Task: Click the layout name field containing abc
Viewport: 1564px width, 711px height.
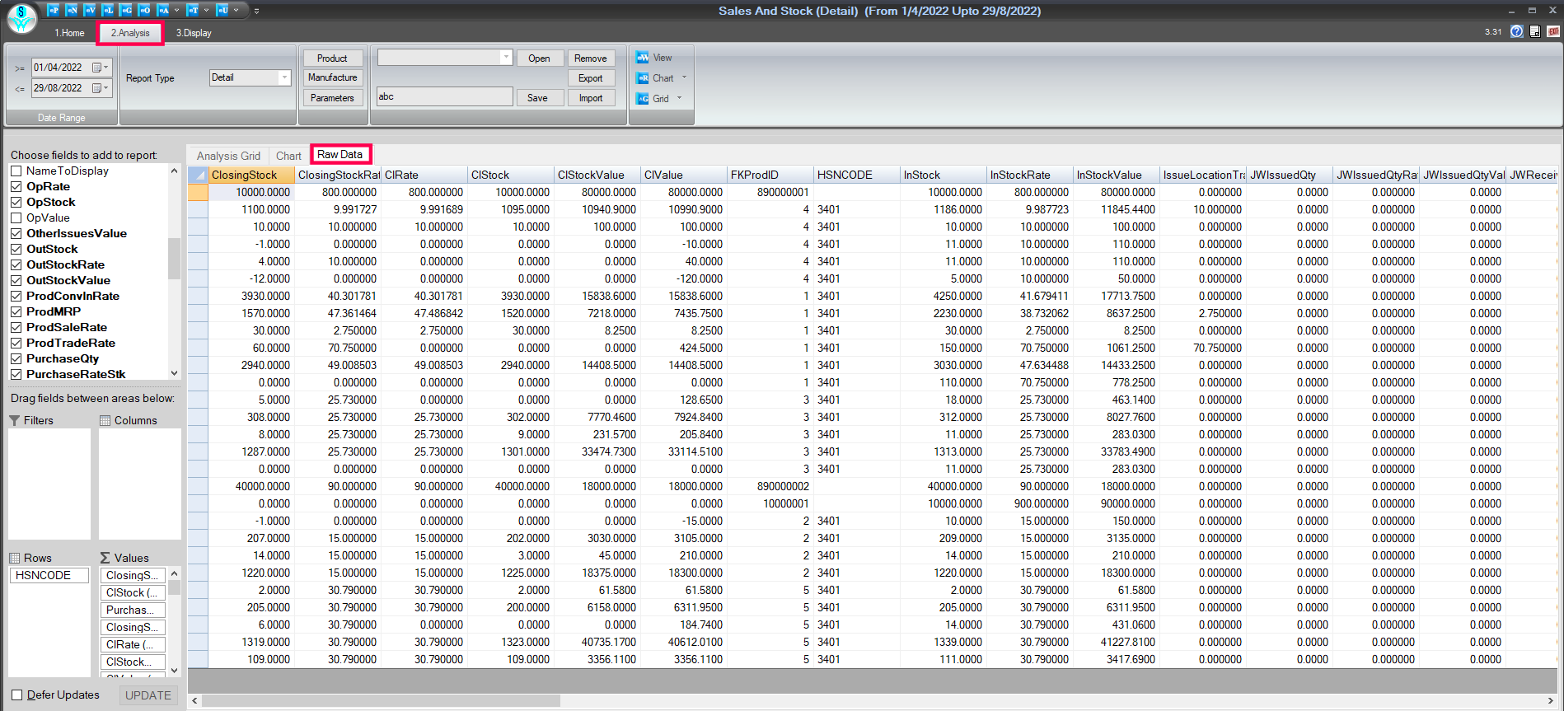Action: (445, 97)
